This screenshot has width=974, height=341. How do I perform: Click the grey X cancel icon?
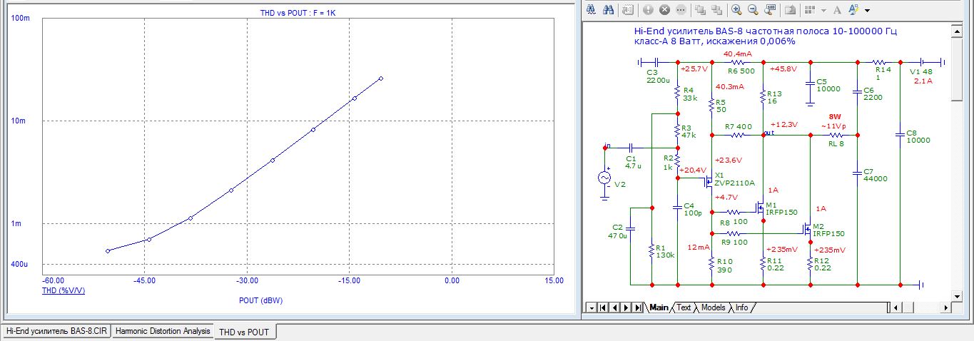pos(664,10)
